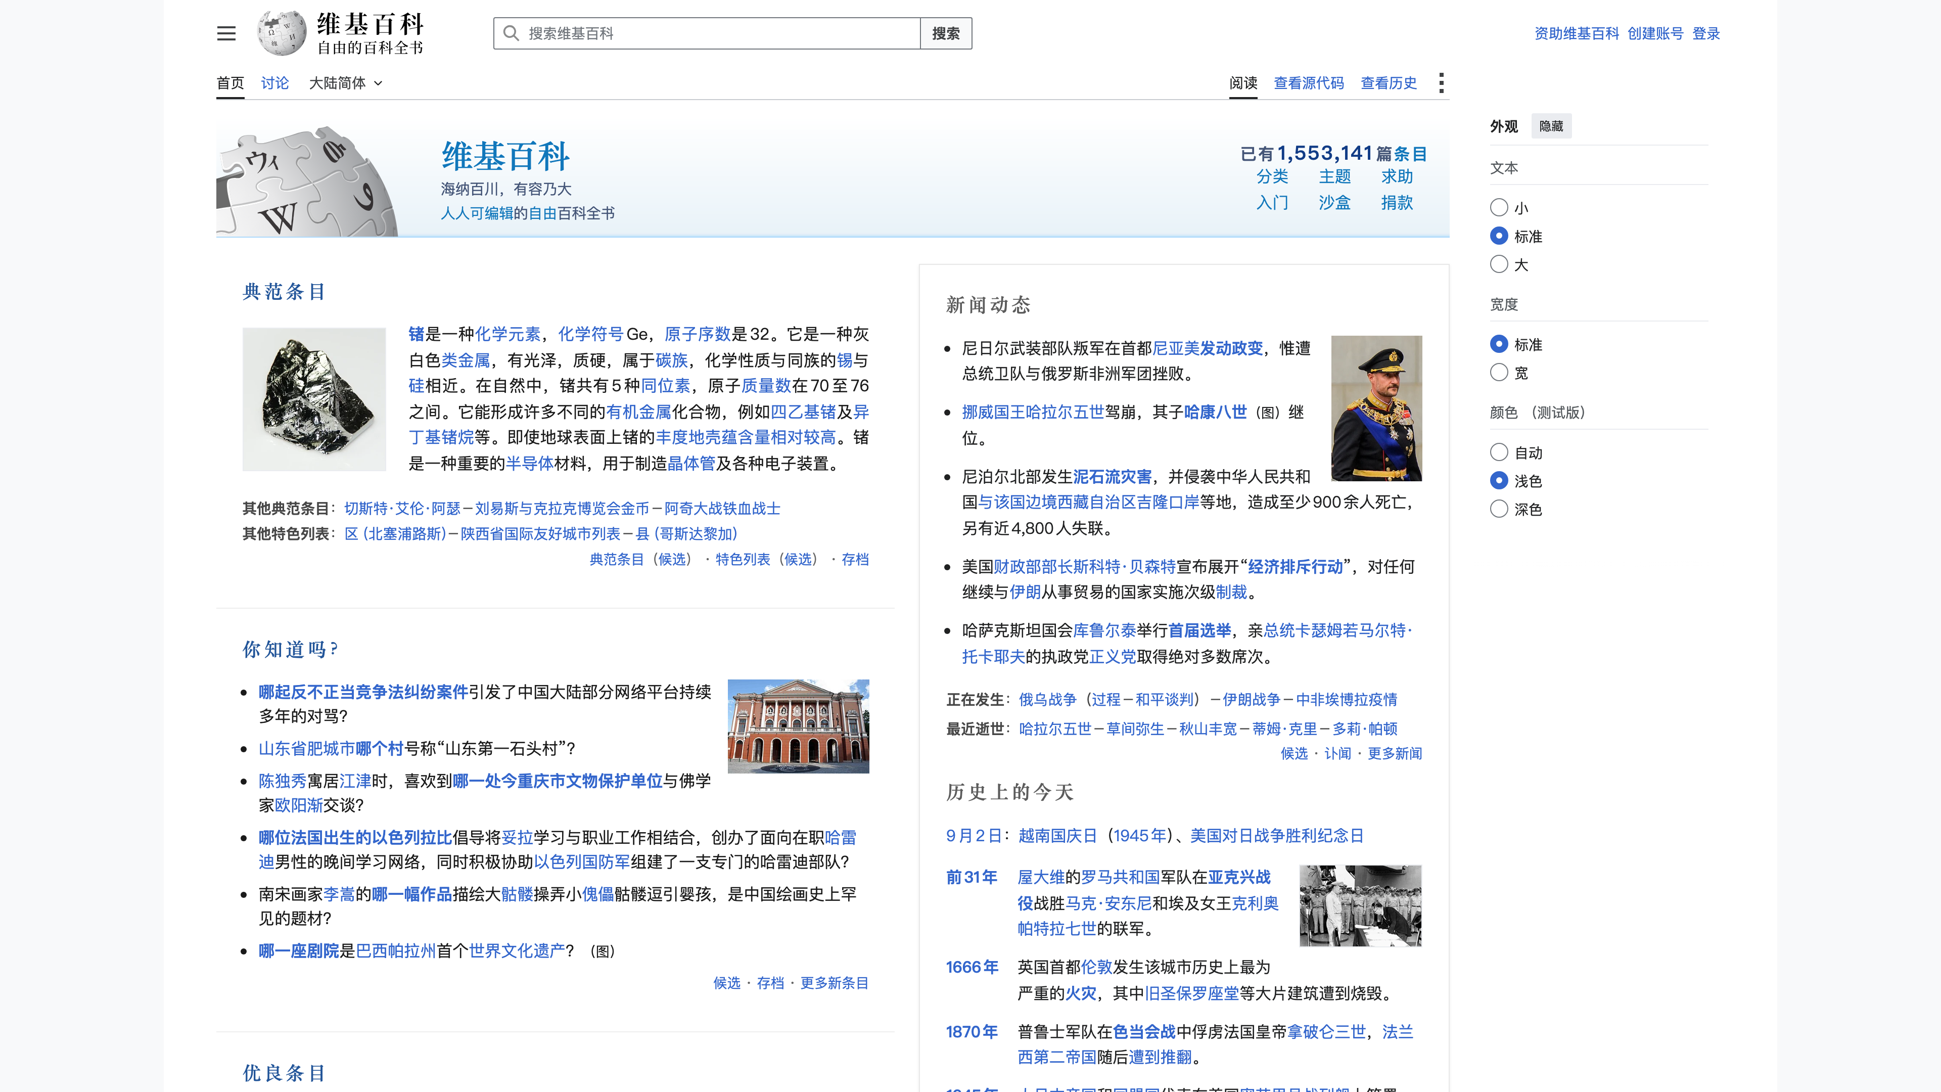Open the 查看源代码 tab

[x=1309, y=83]
